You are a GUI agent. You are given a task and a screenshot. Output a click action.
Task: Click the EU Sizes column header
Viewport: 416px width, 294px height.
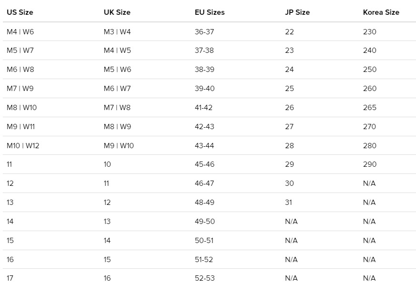209,12
